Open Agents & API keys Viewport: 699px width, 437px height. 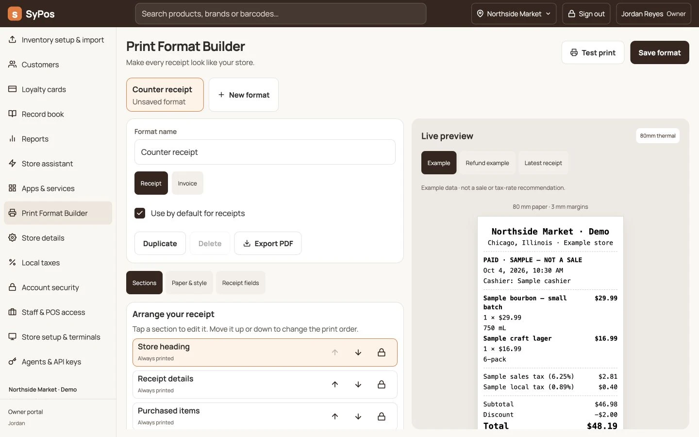coord(58,362)
